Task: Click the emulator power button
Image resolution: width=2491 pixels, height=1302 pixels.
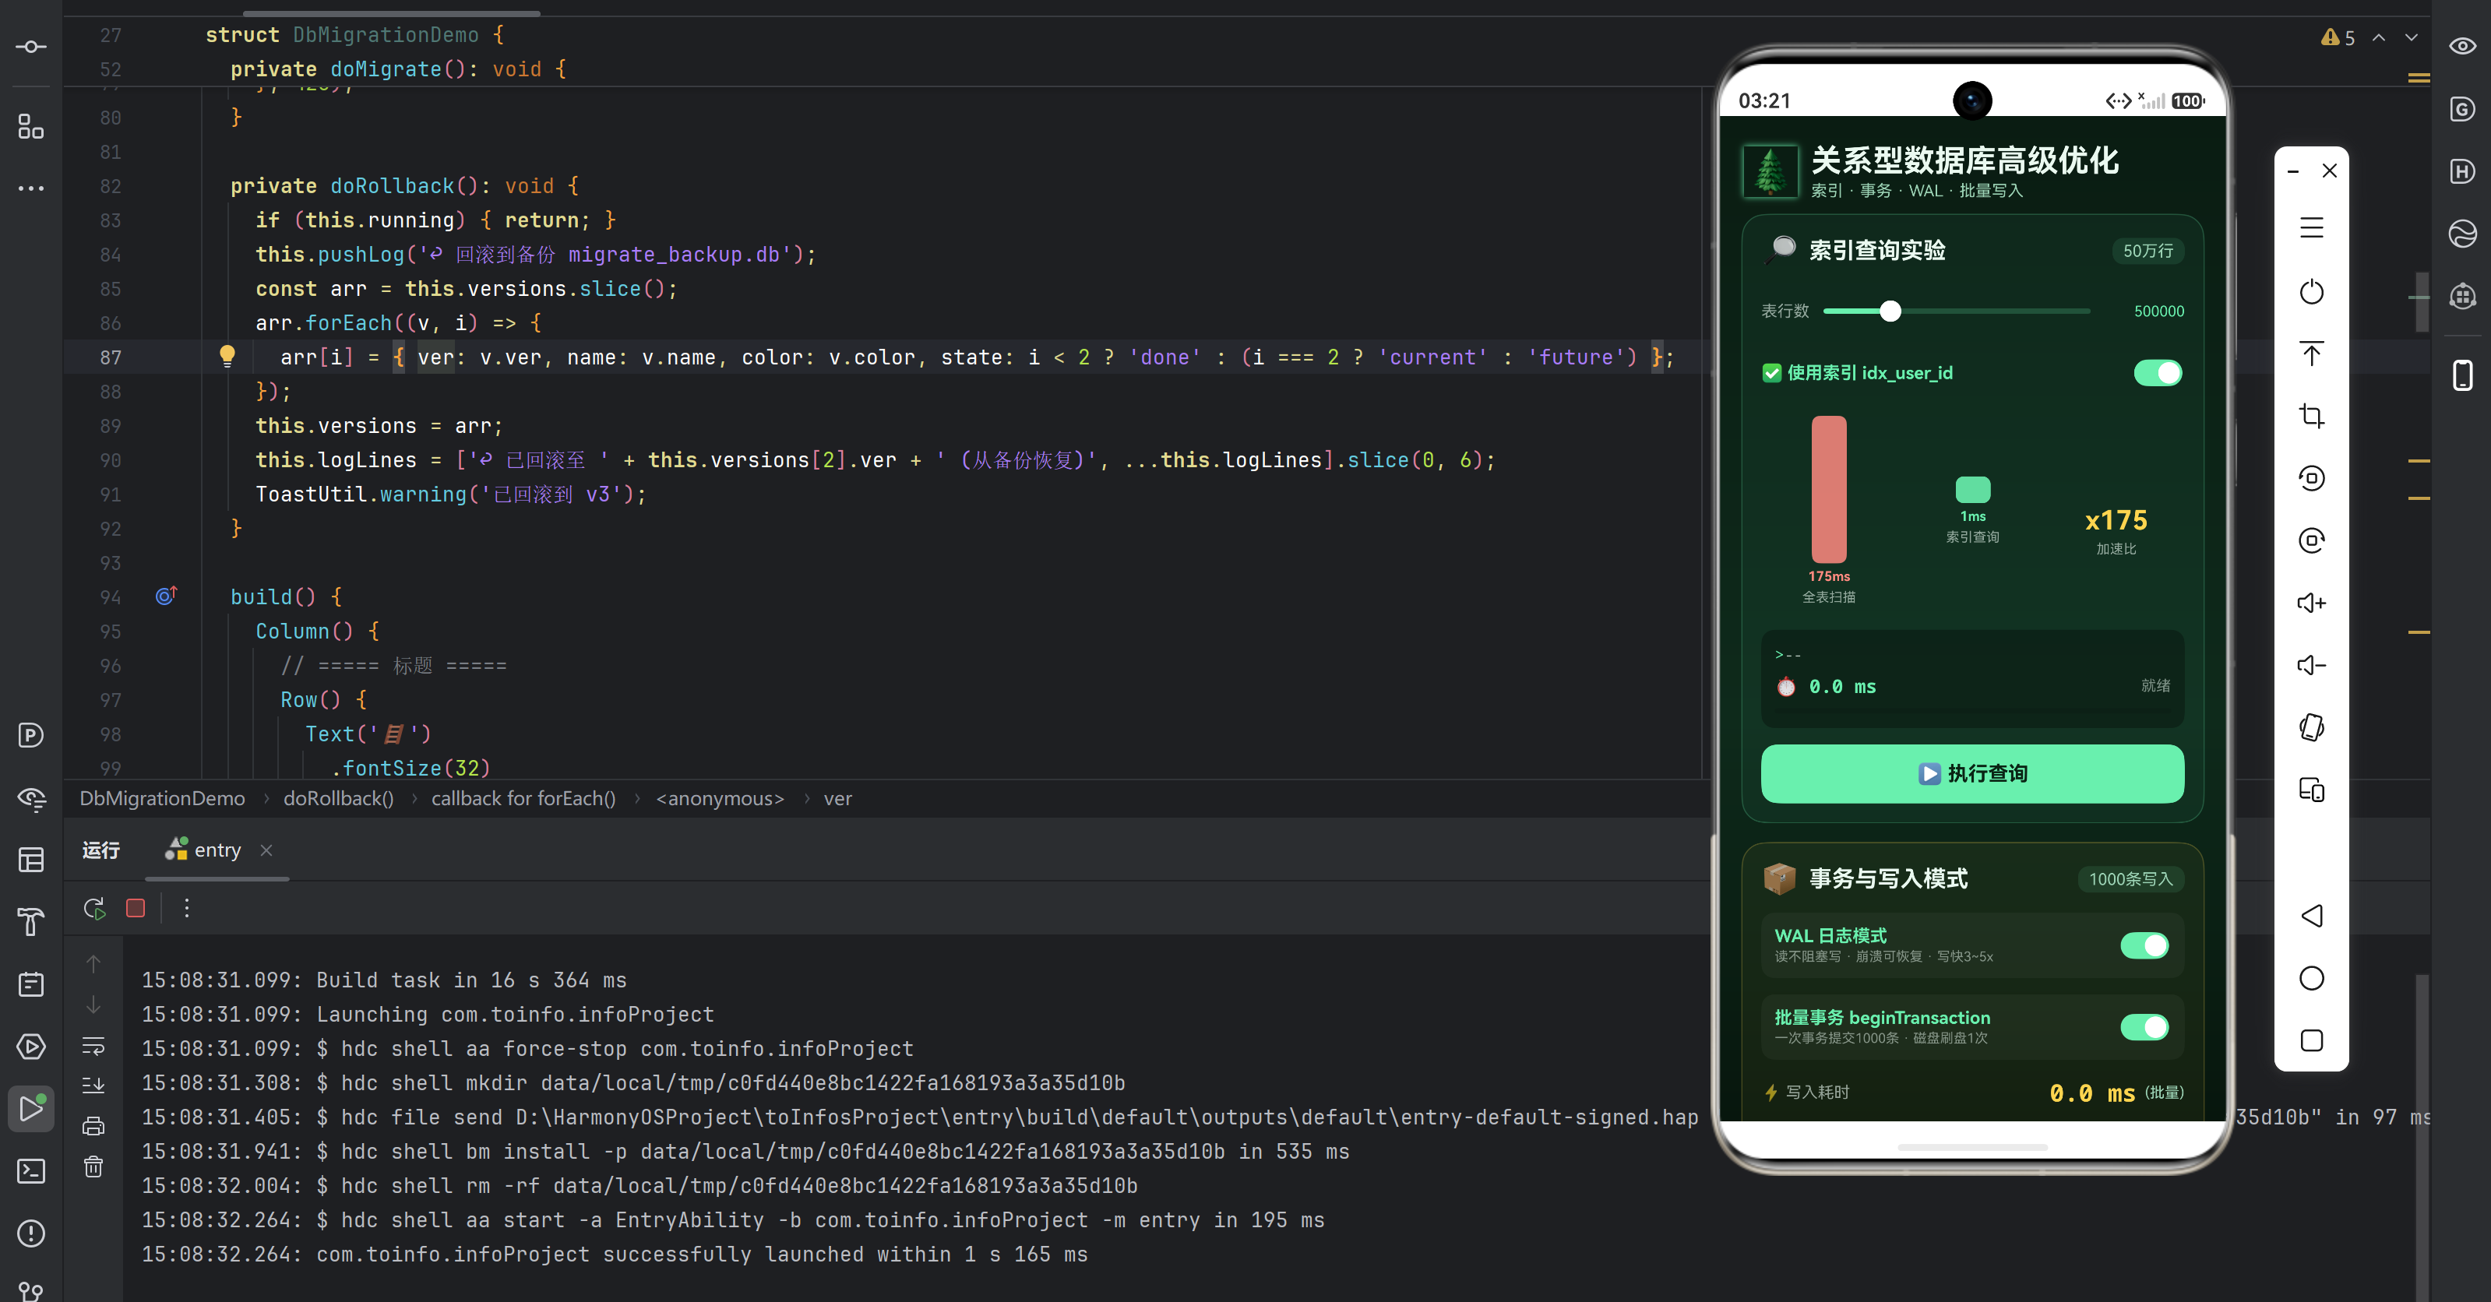Action: [2311, 291]
